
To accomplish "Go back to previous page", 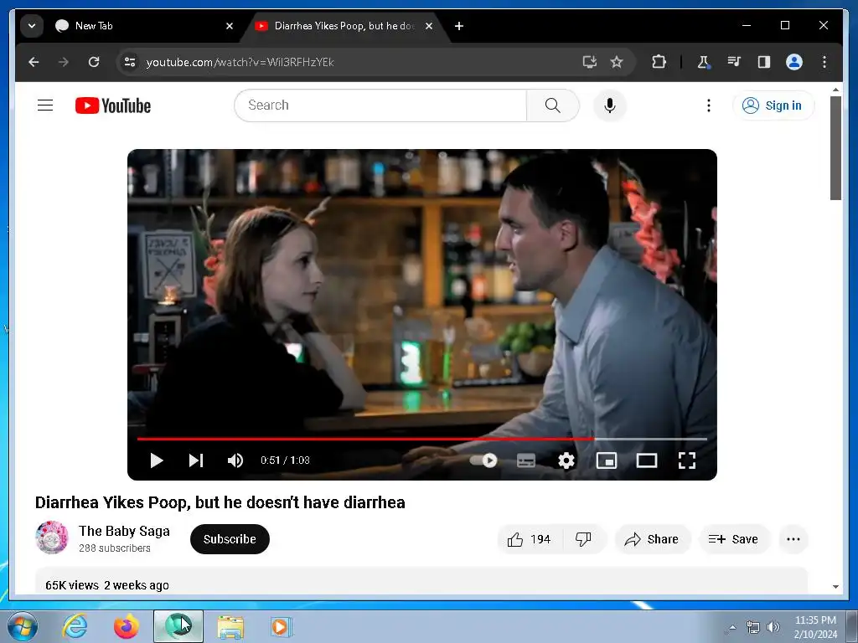I will click(x=34, y=62).
